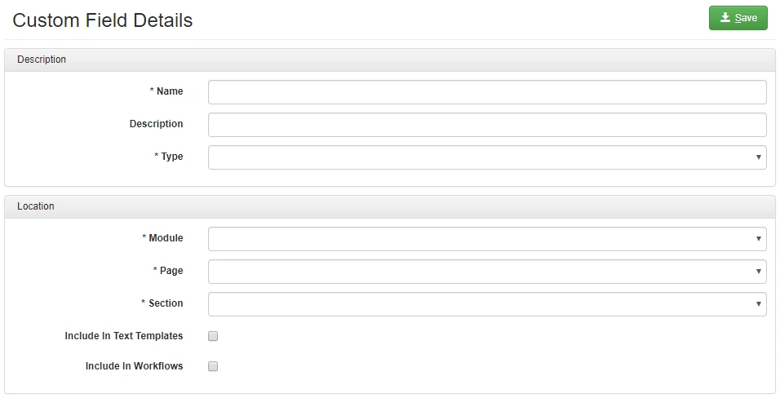Click the * Page field label

(168, 271)
